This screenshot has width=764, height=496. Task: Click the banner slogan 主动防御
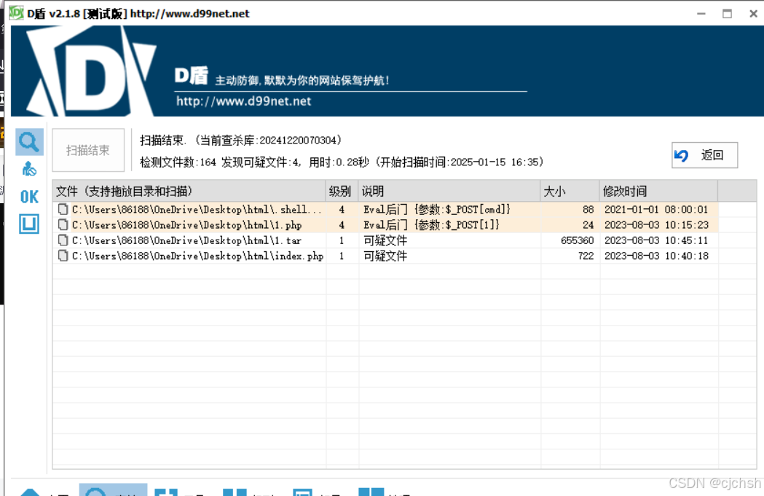click(302, 80)
